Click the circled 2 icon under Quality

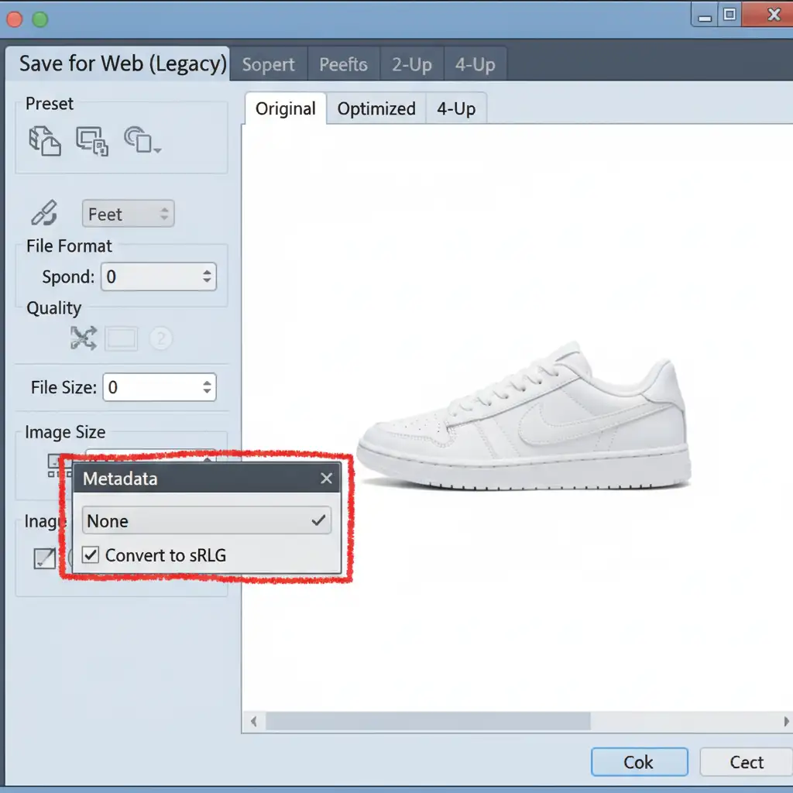point(160,338)
